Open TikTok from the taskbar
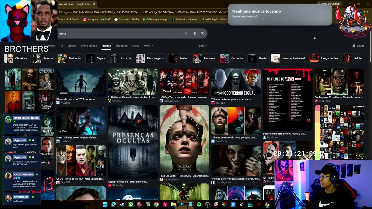The height and width of the screenshot is (209, 372). click(242, 205)
